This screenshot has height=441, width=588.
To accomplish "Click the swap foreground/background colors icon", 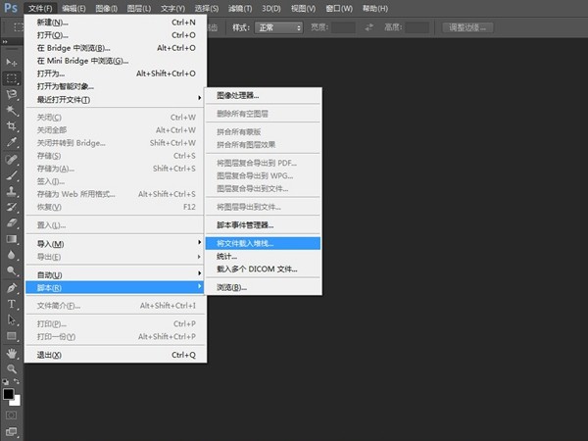I will pos(17,382).
